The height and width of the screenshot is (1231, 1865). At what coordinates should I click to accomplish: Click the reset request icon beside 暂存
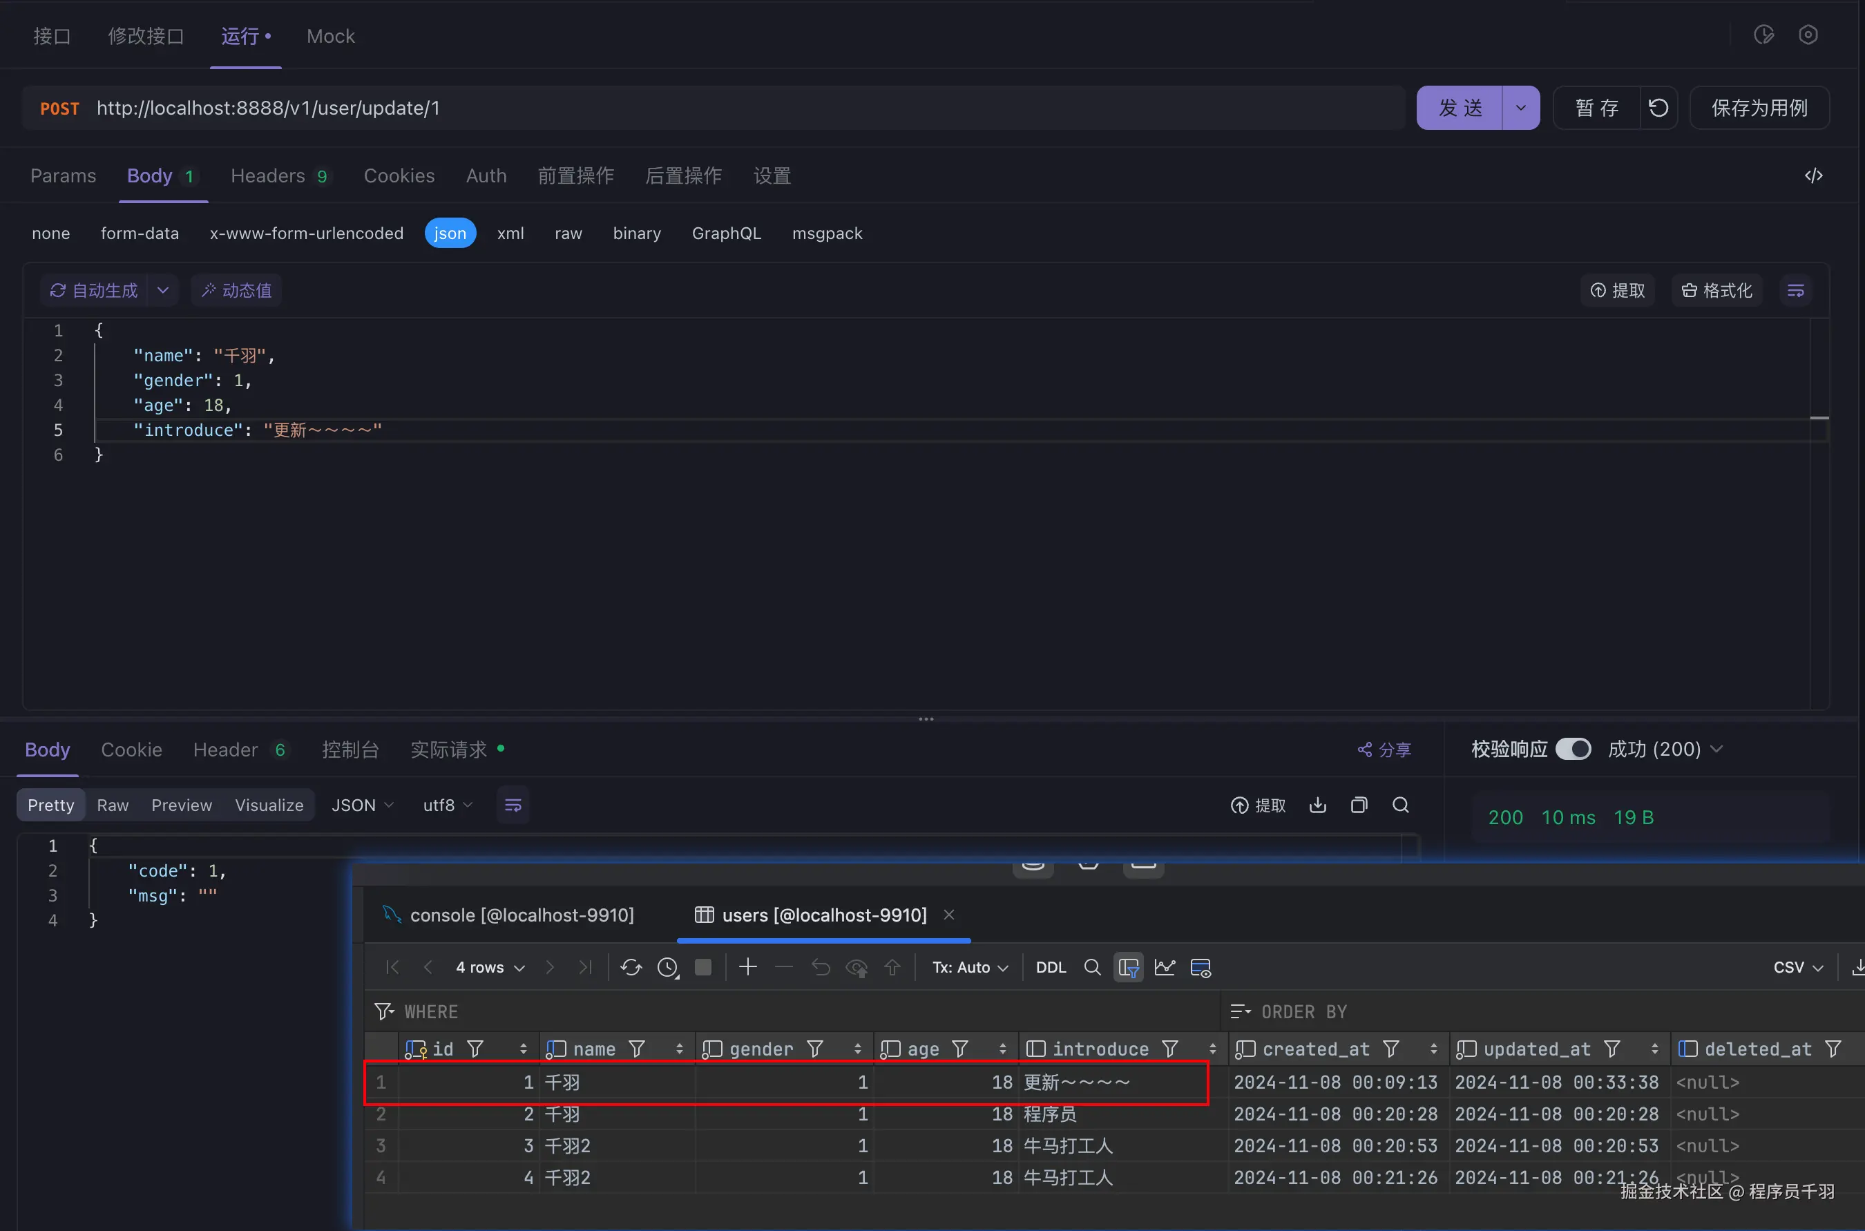(1658, 108)
